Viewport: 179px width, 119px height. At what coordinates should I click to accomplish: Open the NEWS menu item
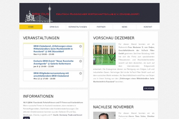124,27
